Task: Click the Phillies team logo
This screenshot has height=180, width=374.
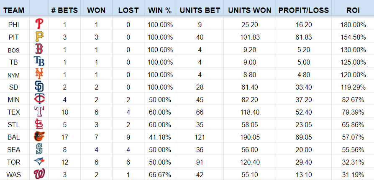Action: pyautogui.click(x=39, y=24)
